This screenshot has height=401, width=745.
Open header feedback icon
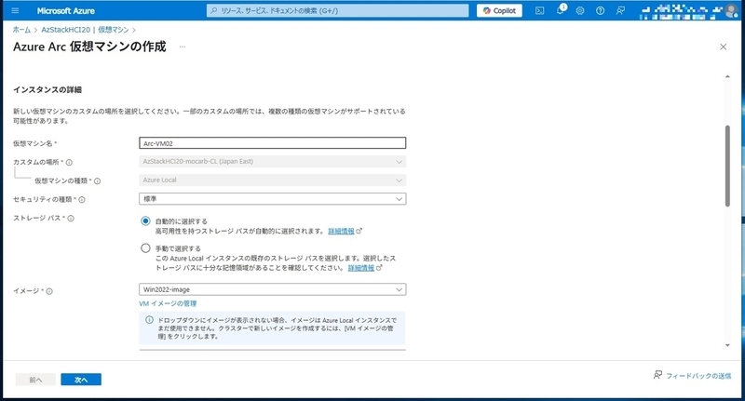[x=620, y=10]
